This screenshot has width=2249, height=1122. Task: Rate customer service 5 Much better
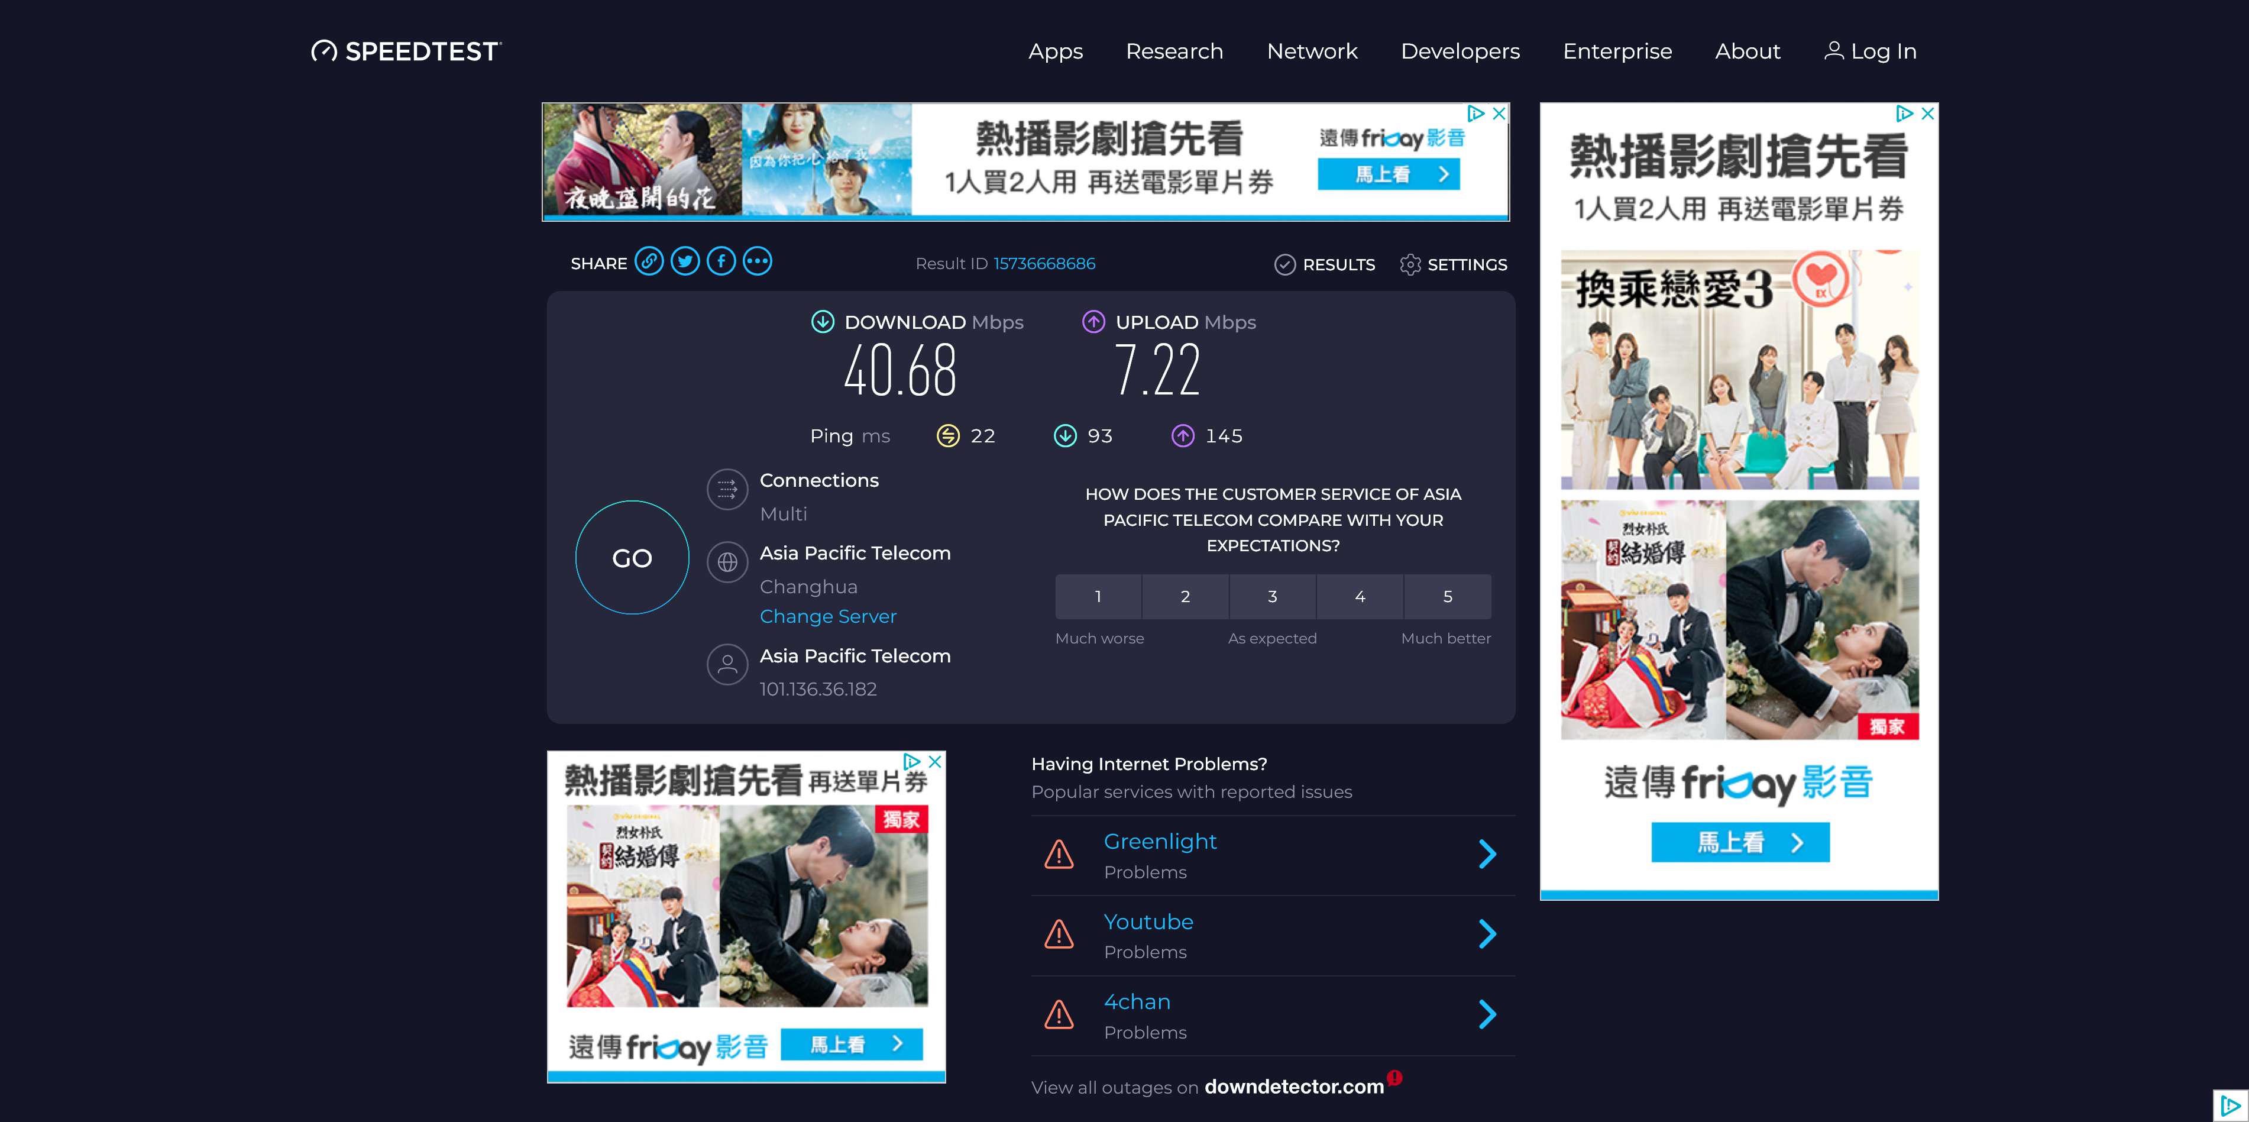click(x=1448, y=596)
